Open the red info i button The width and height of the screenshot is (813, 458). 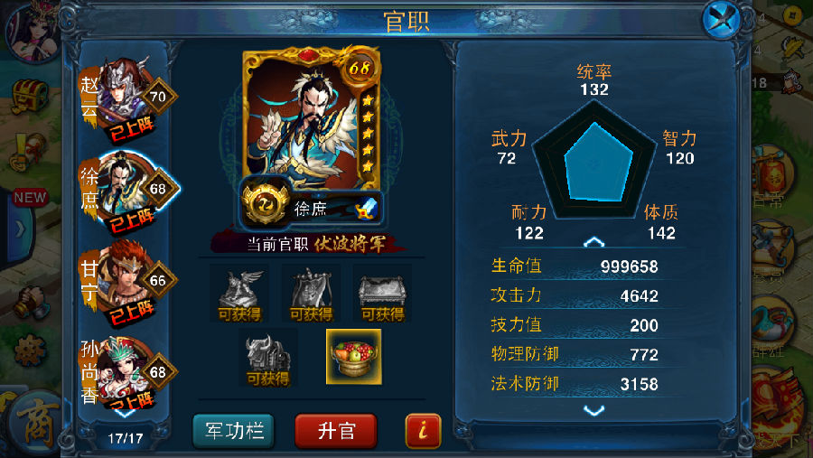pos(423,431)
